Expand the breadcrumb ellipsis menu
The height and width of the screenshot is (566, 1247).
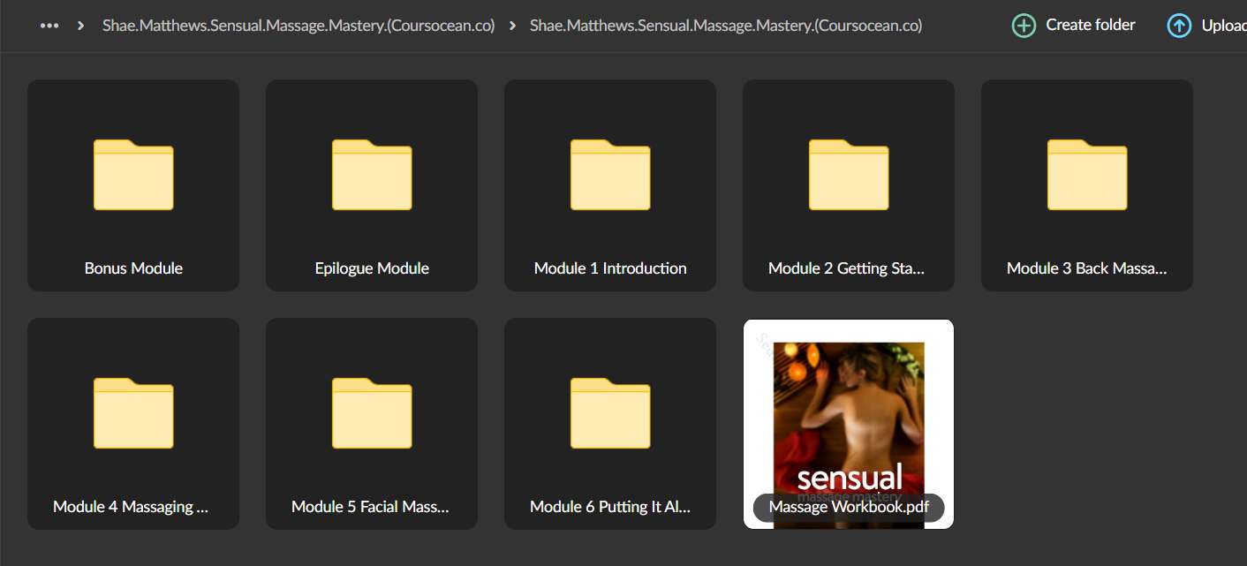49,26
